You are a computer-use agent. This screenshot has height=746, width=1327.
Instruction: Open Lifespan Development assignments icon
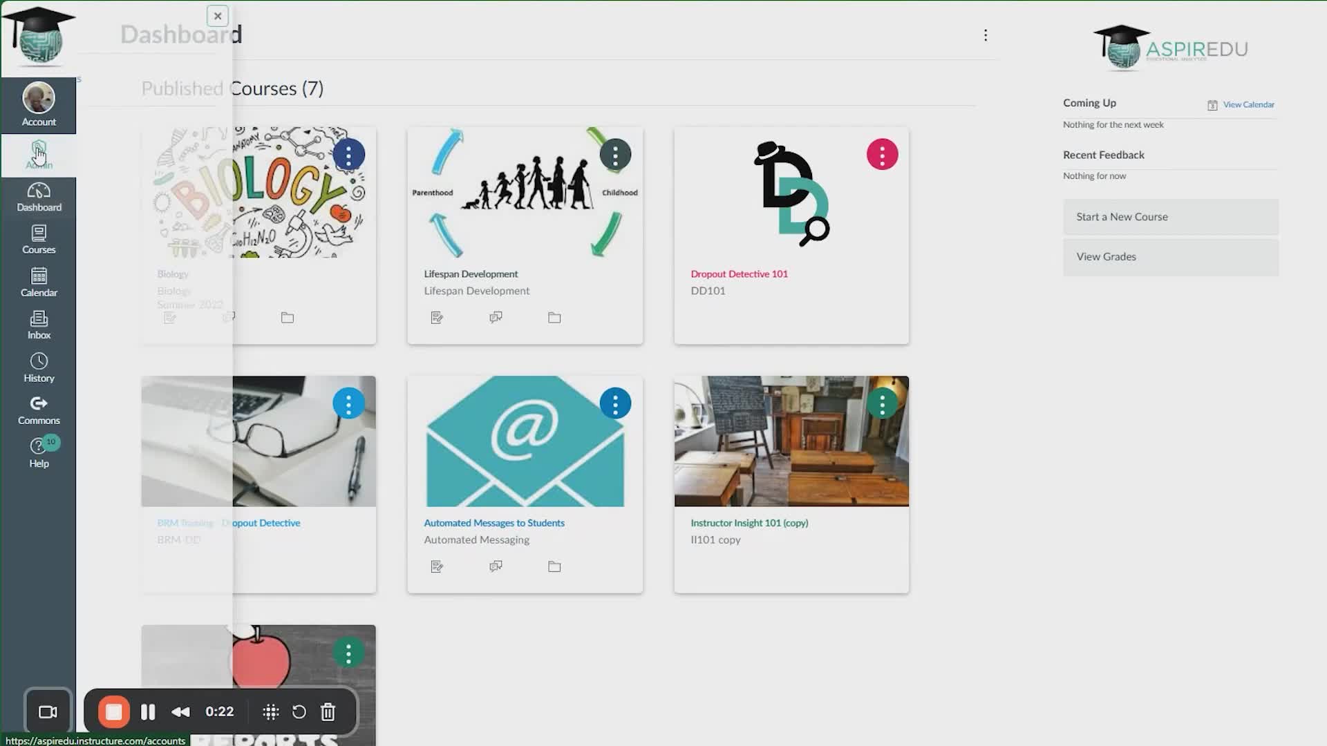tap(437, 318)
